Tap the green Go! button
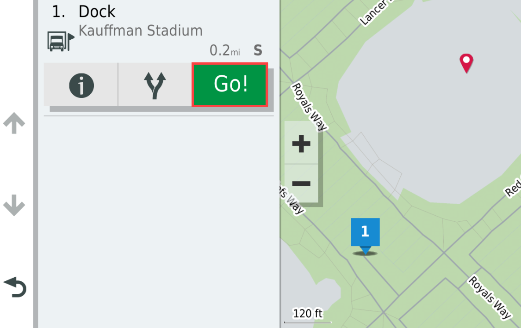 point(229,85)
